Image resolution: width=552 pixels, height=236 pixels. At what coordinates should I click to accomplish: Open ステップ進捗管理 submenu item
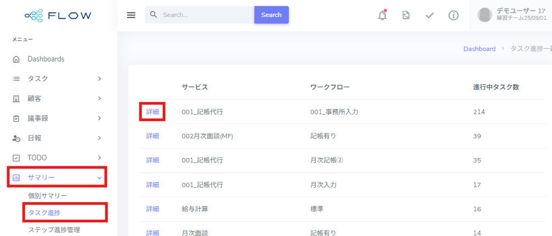pos(58,229)
